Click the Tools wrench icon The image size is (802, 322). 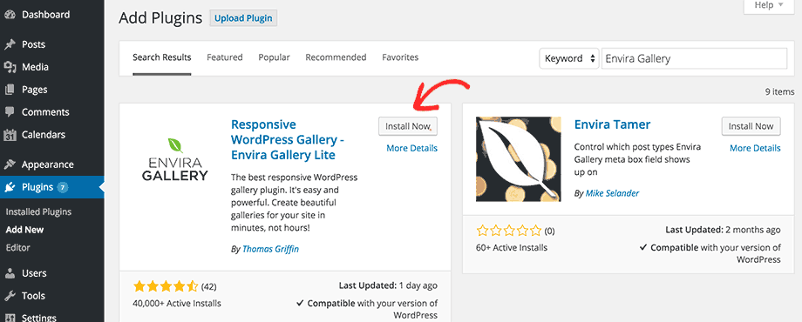click(x=10, y=296)
